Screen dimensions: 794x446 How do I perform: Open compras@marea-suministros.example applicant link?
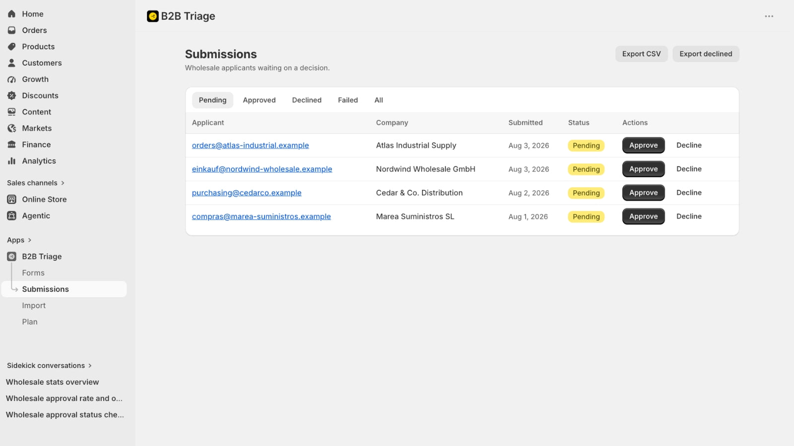262,217
